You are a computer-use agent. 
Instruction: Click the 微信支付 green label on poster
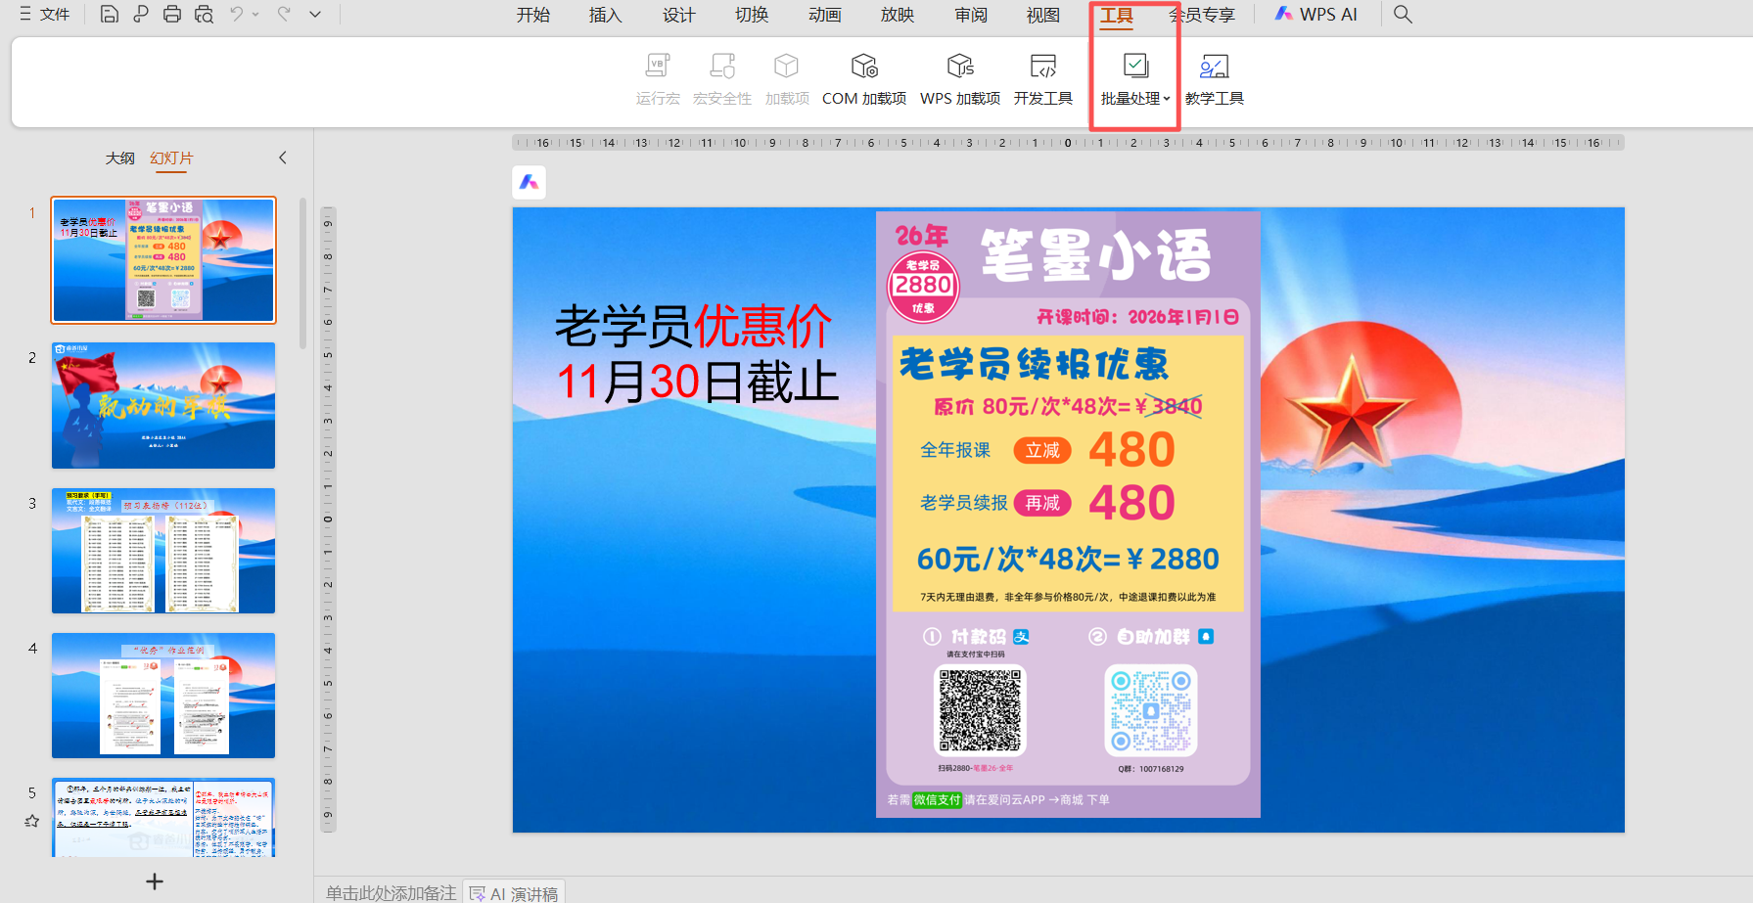937,799
